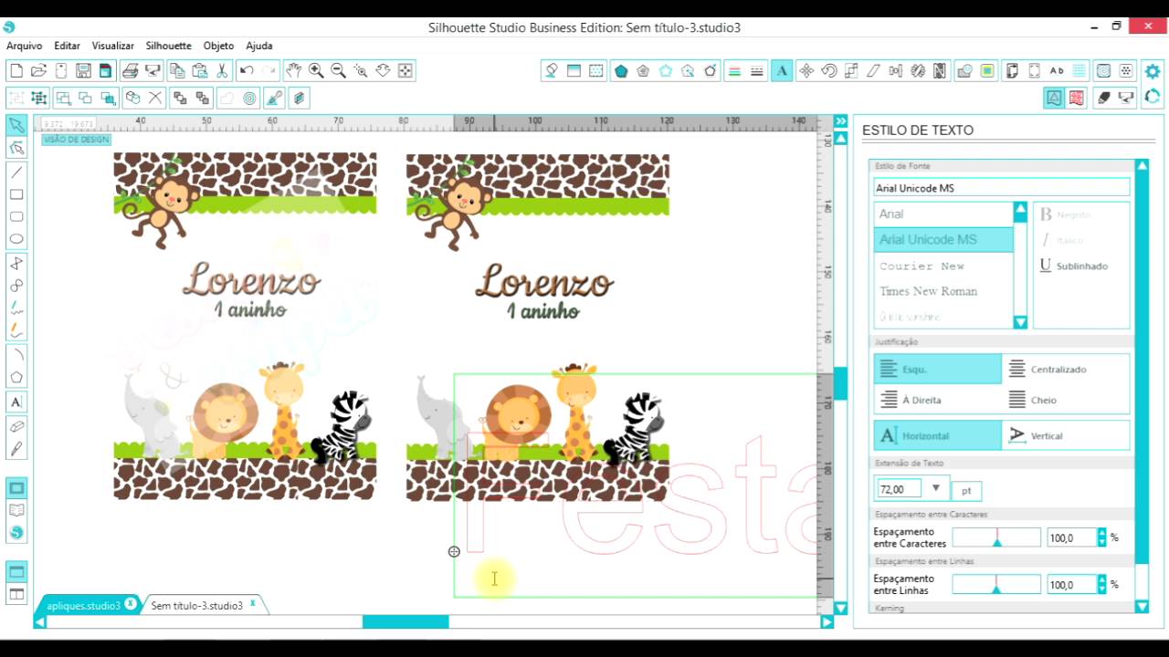Image resolution: width=1169 pixels, height=657 pixels.
Task: Select the arrow Select tool
Action: click(16, 125)
